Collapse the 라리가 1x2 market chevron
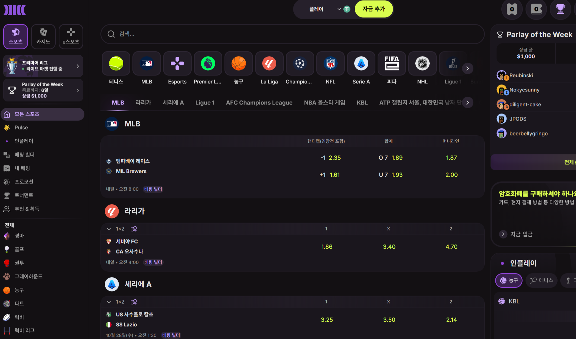 (109, 229)
